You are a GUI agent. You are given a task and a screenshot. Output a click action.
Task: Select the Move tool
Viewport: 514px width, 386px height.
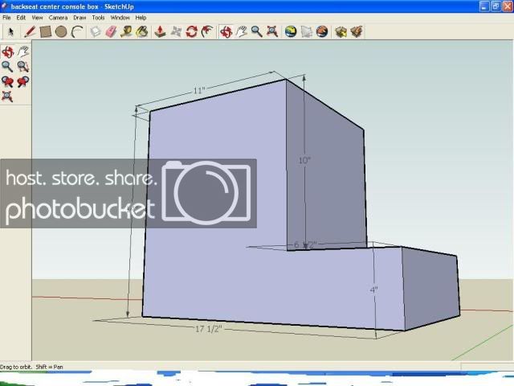[176, 32]
